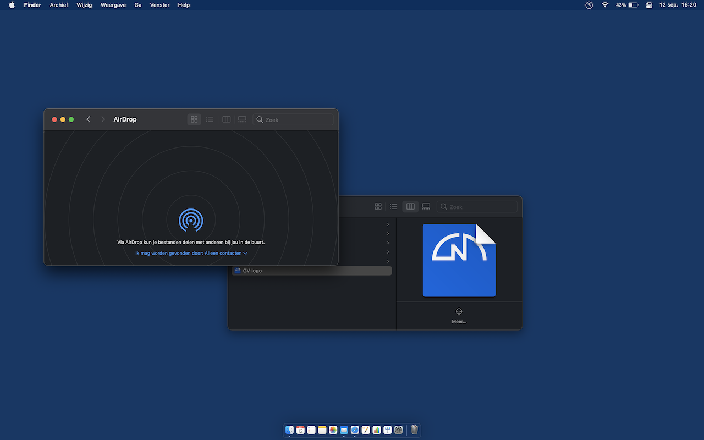The image size is (704, 440).
Task: Click the Meer... actions button
Action: pos(459,315)
